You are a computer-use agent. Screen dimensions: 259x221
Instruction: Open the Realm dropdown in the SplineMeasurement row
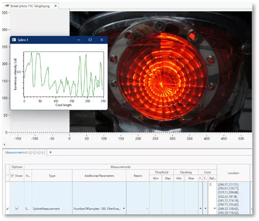point(146,208)
